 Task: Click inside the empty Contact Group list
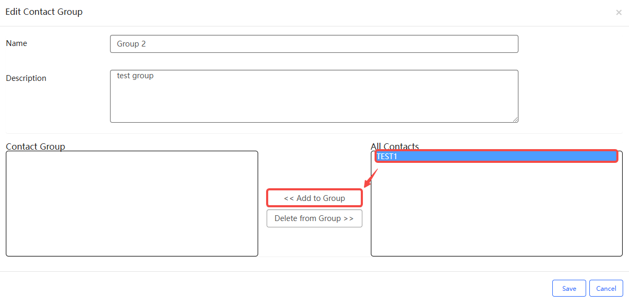(132, 204)
